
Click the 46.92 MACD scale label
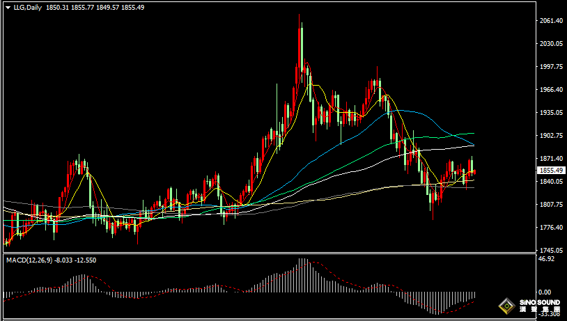pyautogui.click(x=546, y=259)
